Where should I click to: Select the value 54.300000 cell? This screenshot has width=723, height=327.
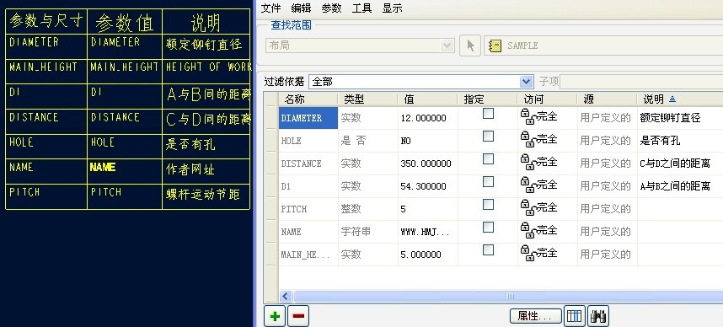pos(428,186)
